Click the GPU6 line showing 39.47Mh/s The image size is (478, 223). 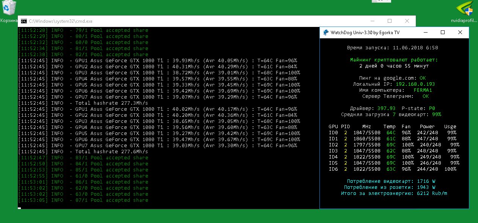159,140
